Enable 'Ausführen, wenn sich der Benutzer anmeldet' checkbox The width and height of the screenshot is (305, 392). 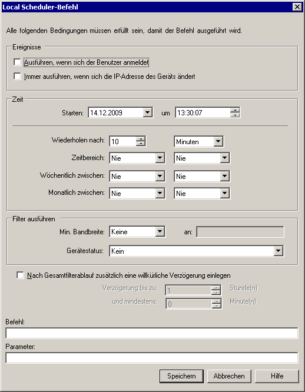click(x=17, y=62)
